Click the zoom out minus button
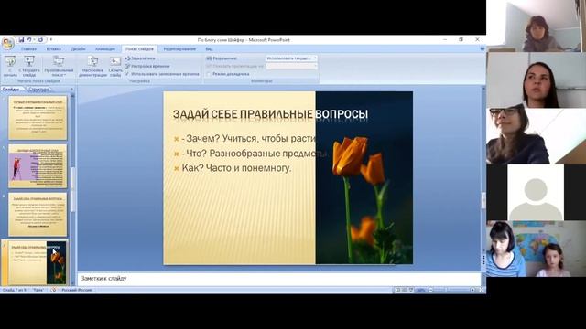The height and width of the screenshot is (329, 586). tap(430, 290)
